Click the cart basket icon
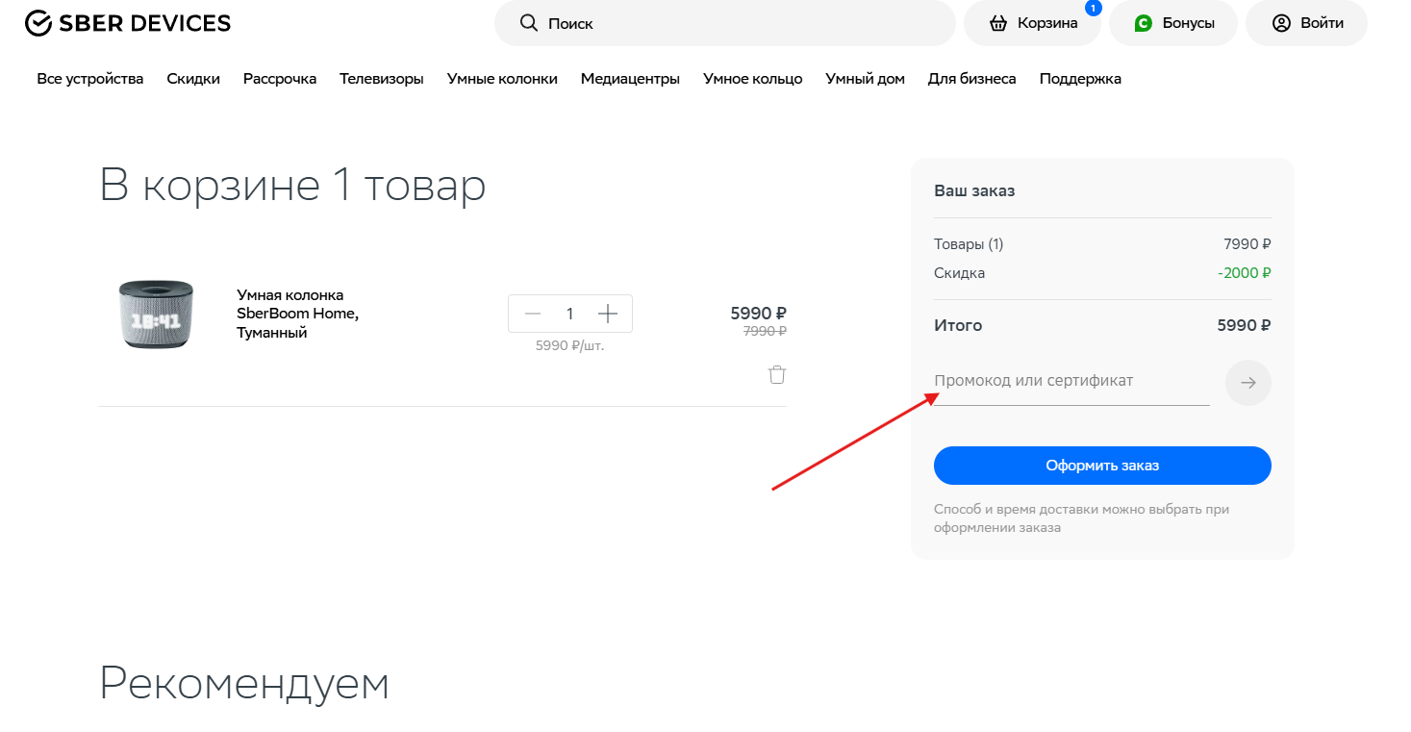Viewport: 1411px width, 732px height. [x=998, y=23]
